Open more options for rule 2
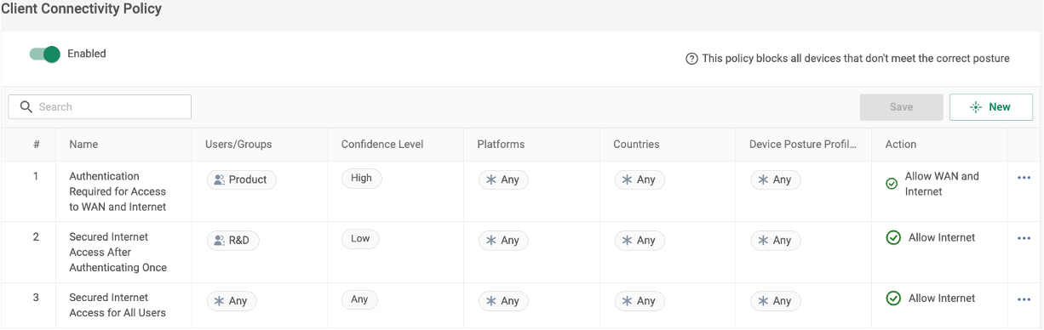1044x330 pixels. (x=1024, y=238)
